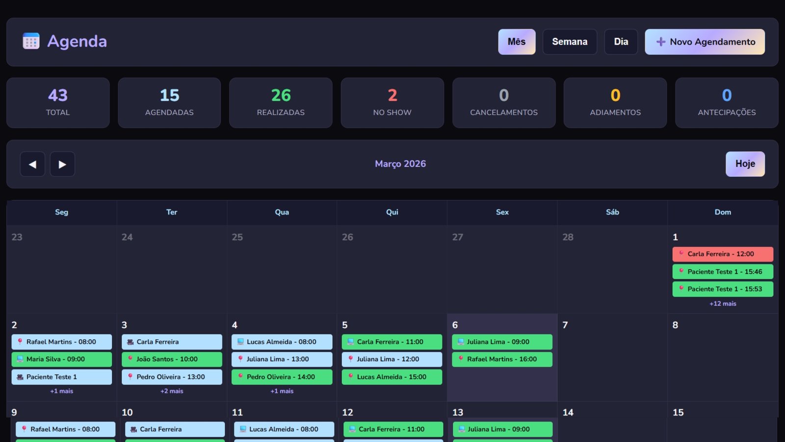Open the No Show stat card
Viewport: 785px width, 442px height.
pyautogui.click(x=392, y=103)
